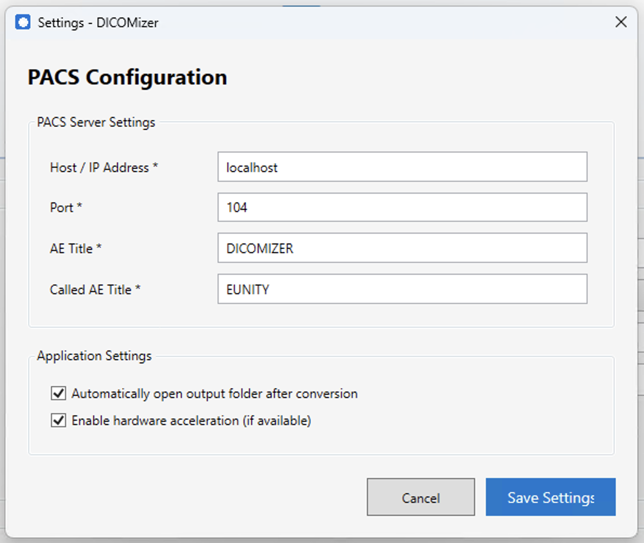Select the DICOMIZER AE title text
Viewport: 644px width, 543px height.
coord(259,248)
